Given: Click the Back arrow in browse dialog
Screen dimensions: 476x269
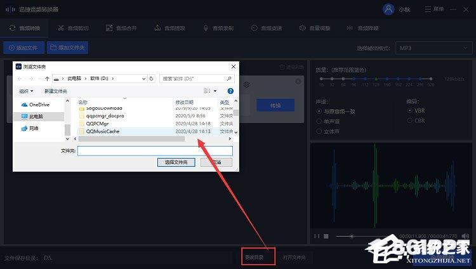Looking at the screenshot, I should pos(20,79).
